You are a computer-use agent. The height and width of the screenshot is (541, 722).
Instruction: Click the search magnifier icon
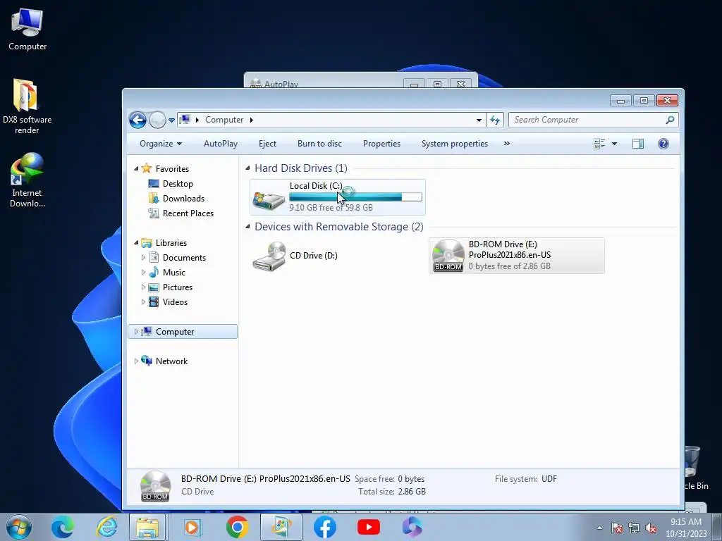pos(670,120)
